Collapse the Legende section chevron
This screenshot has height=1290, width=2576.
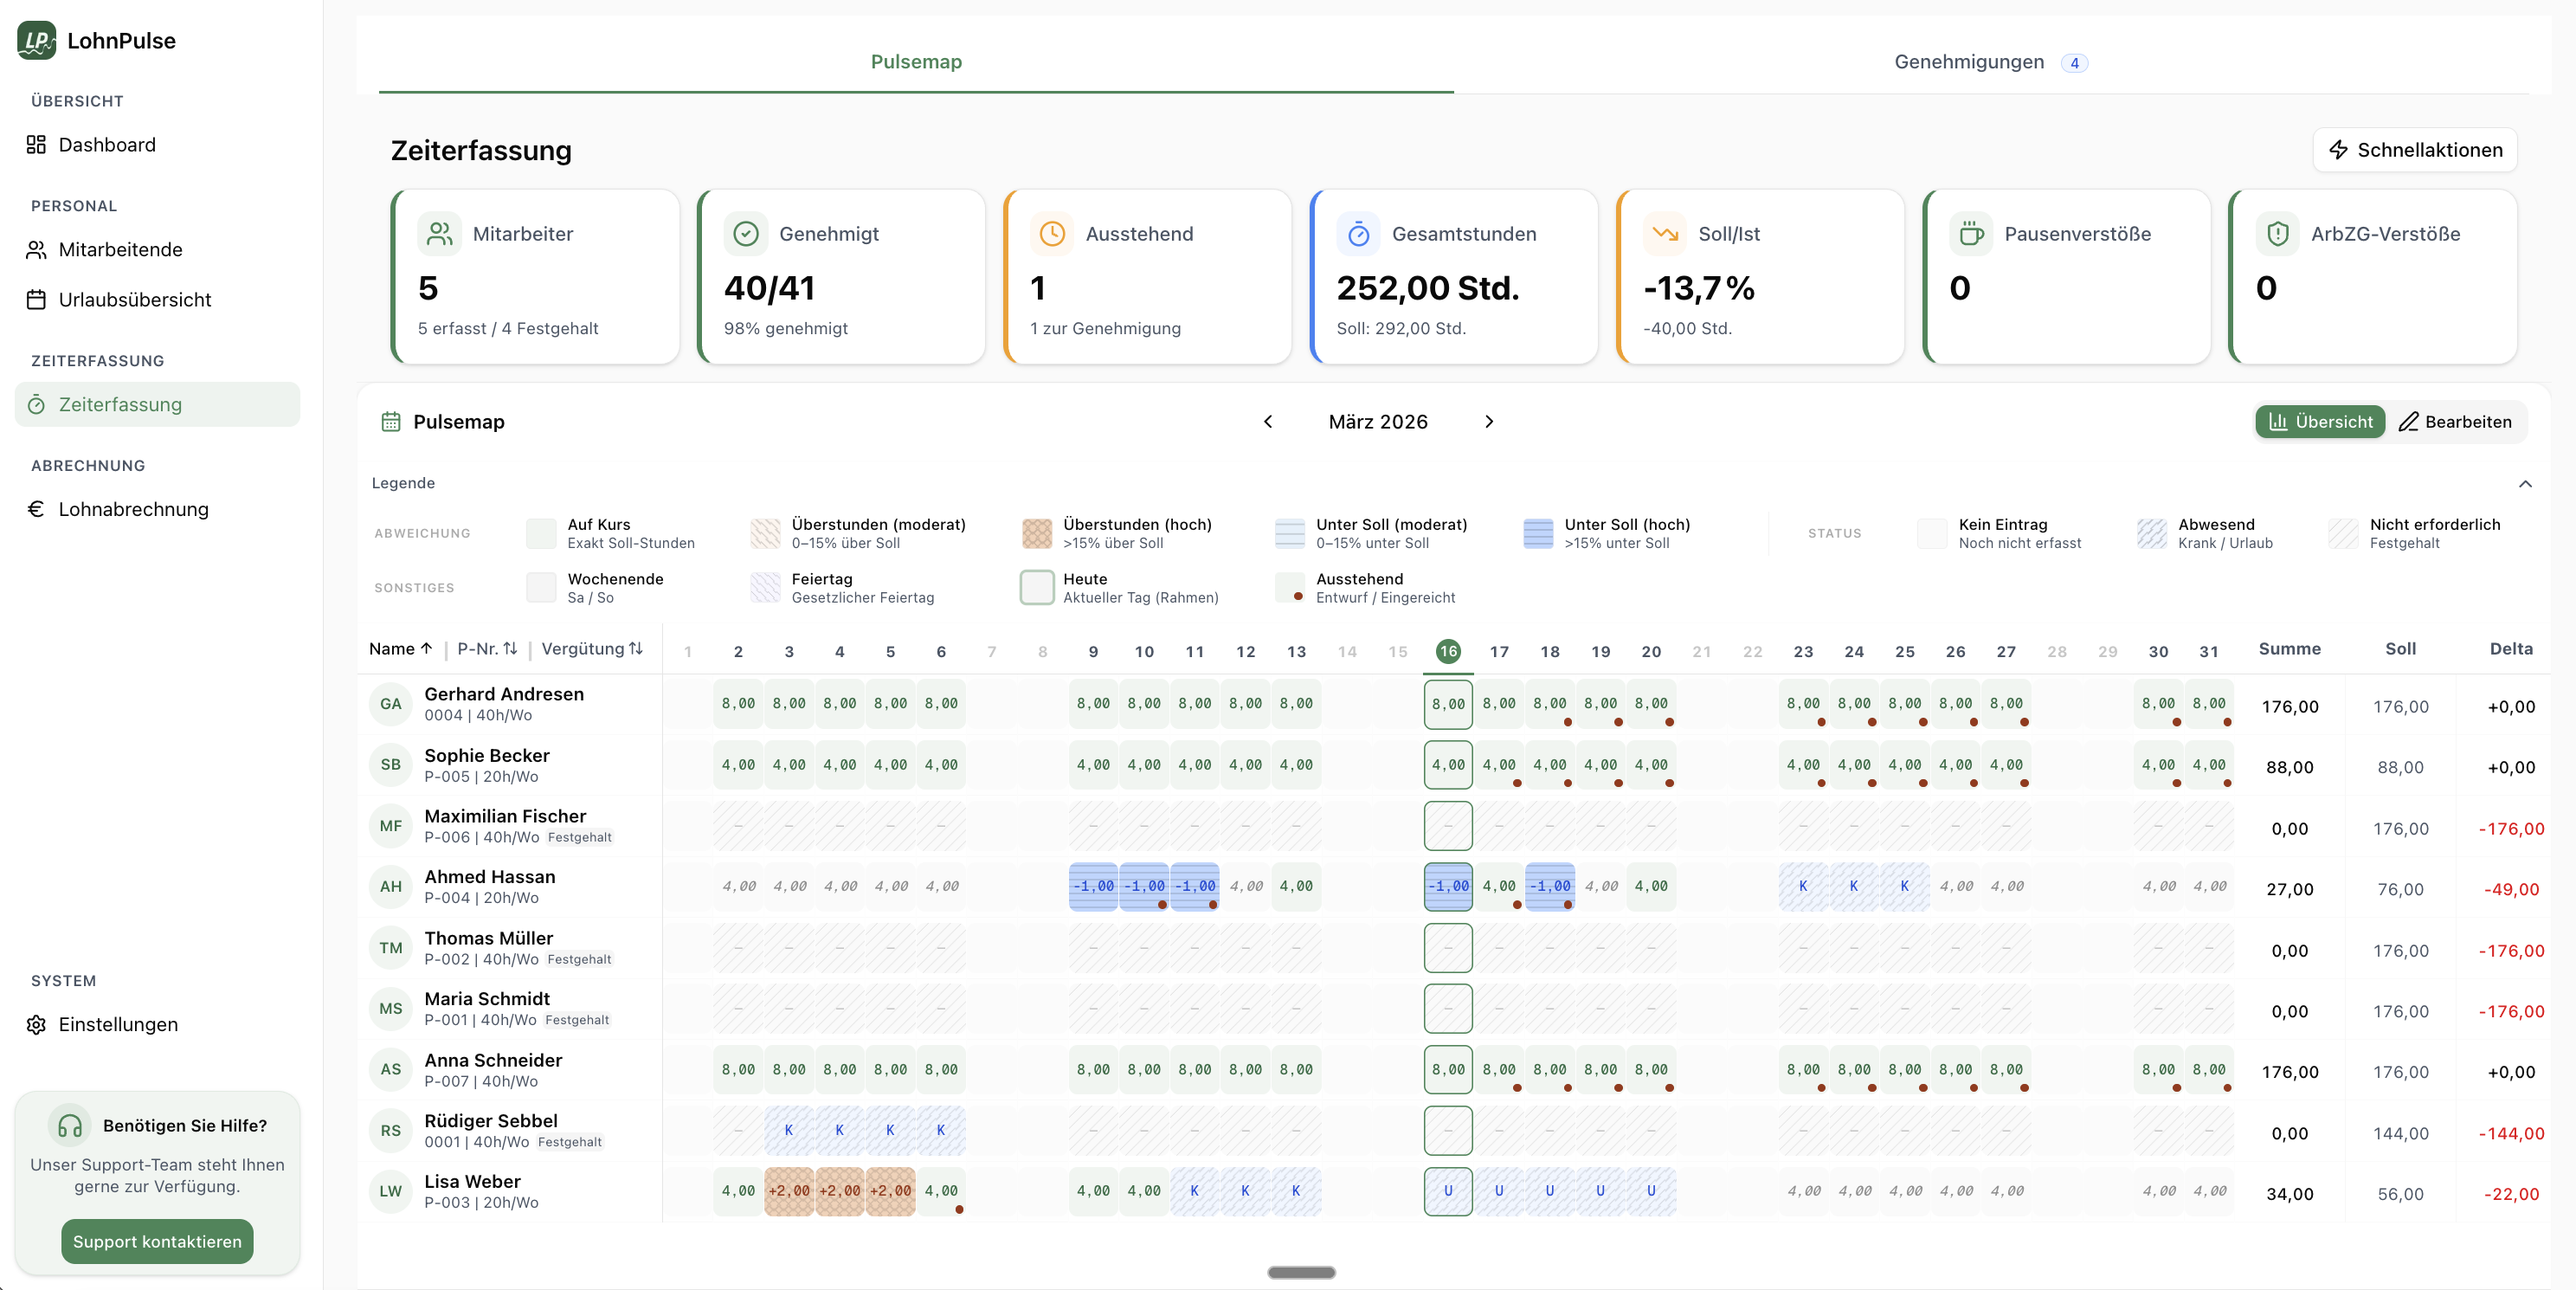tap(2525, 484)
